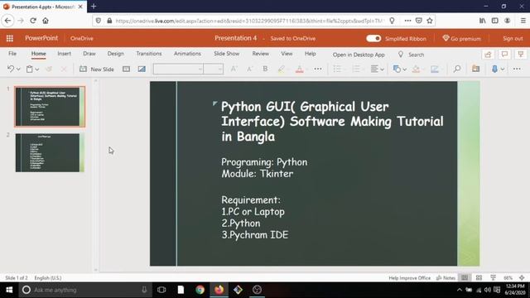Viewport: 530px width, 298px height.
Task: Click the Designer icon in ribbon
Action: (x=476, y=69)
